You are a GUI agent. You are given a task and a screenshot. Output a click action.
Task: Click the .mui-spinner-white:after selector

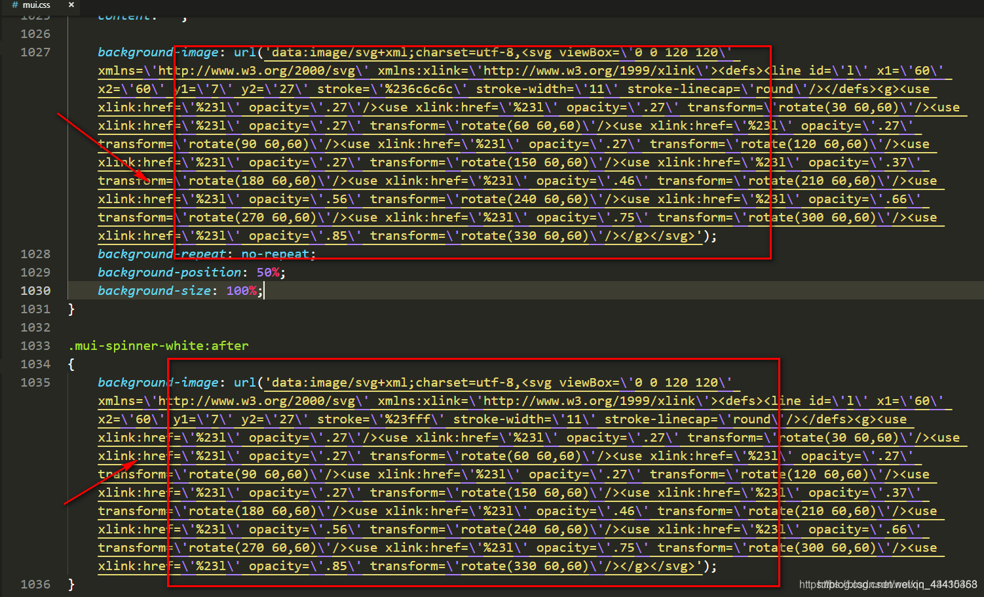pos(157,345)
